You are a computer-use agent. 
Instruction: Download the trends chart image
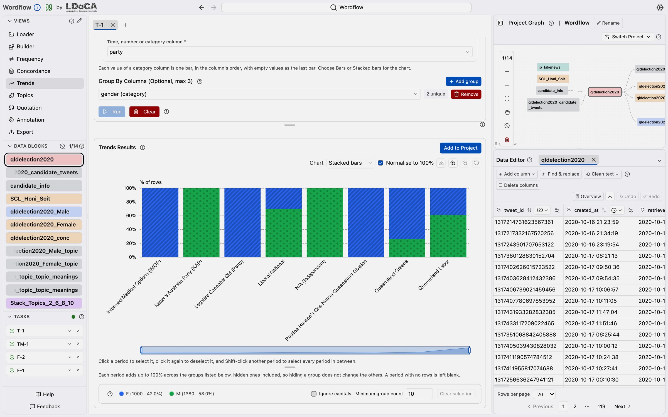click(441, 163)
